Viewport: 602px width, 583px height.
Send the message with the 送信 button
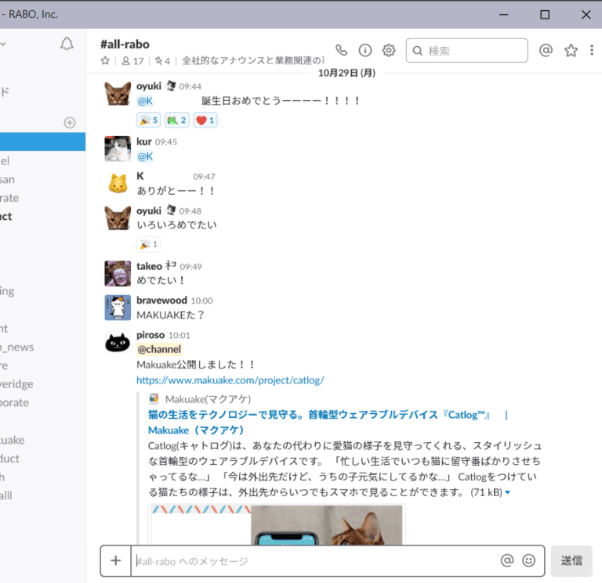pos(571,561)
